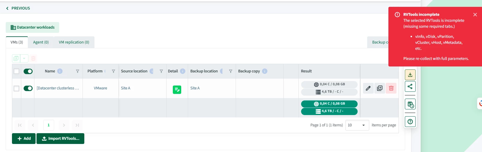
Task: Open the items per page dropdown
Action: pyautogui.click(x=357, y=125)
